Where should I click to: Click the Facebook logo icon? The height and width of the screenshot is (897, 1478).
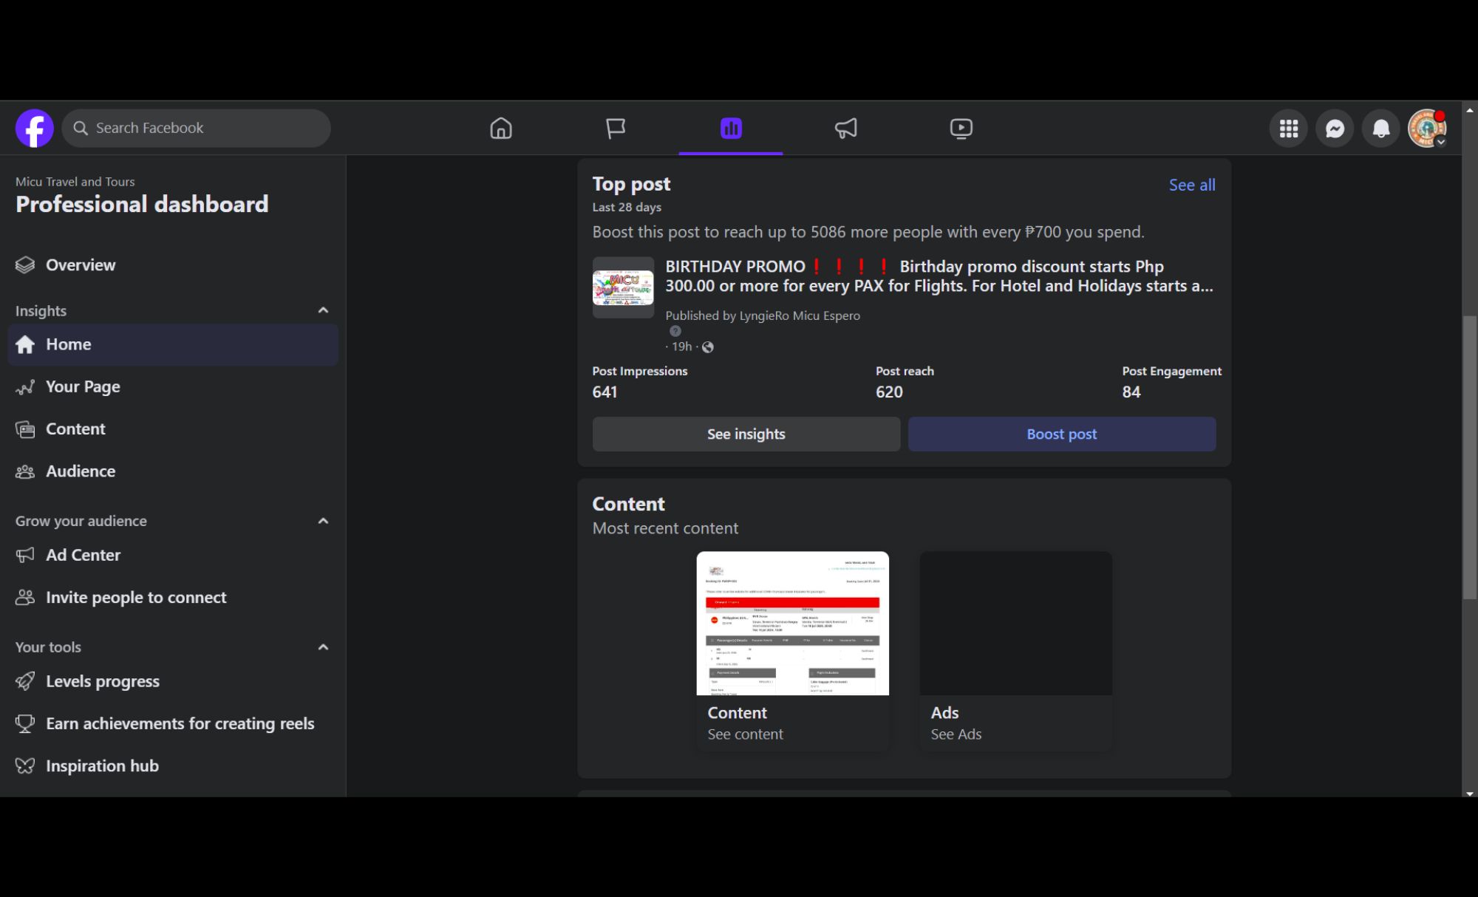click(35, 129)
